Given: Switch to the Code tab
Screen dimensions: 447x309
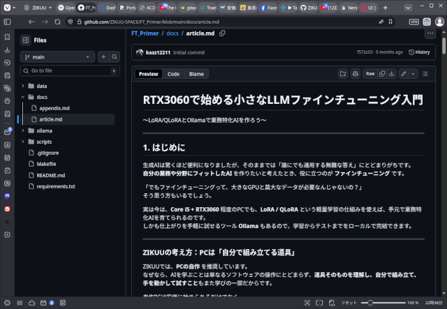Looking at the screenshot, I should [x=173, y=73].
